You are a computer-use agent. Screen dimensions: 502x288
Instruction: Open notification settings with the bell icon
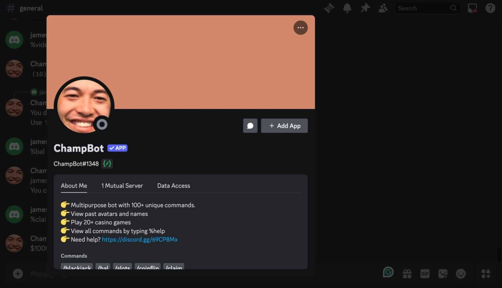(x=347, y=8)
